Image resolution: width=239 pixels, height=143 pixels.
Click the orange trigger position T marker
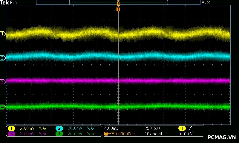(x=118, y=9)
